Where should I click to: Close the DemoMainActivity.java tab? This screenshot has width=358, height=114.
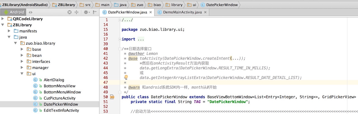205,12
